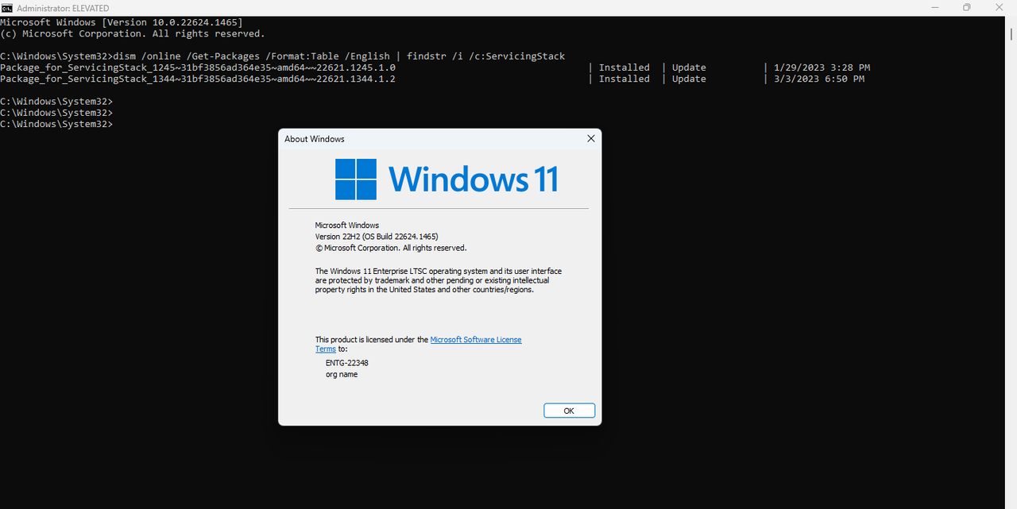Image resolution: width=1017 pixels, height=509 pixels.
Task: Click the last C:\Windows\System32> prompt
Action: (56, 124)
